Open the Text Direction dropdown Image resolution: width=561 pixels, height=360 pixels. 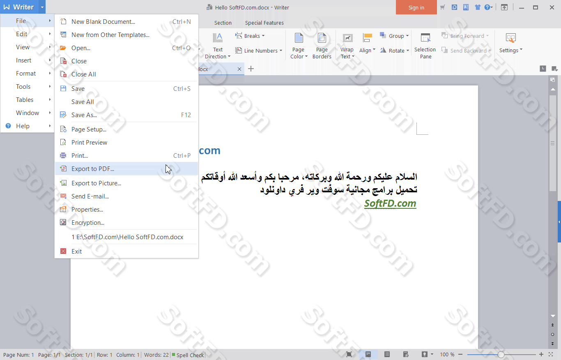point(218,46)
